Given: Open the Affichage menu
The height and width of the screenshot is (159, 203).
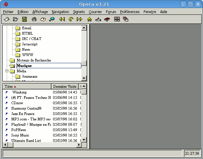Looking at the screenshot, I should 40,12.
